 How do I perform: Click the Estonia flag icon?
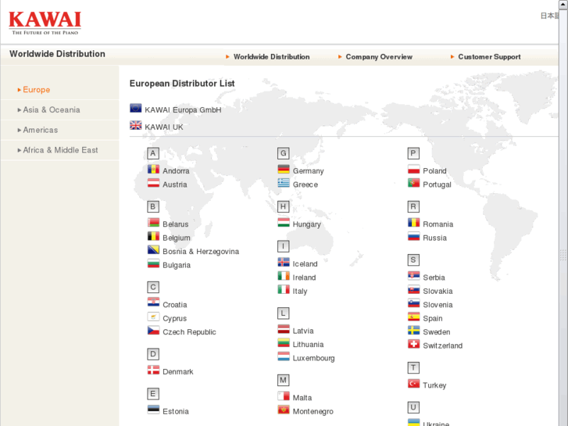click(x=153, y=410)
